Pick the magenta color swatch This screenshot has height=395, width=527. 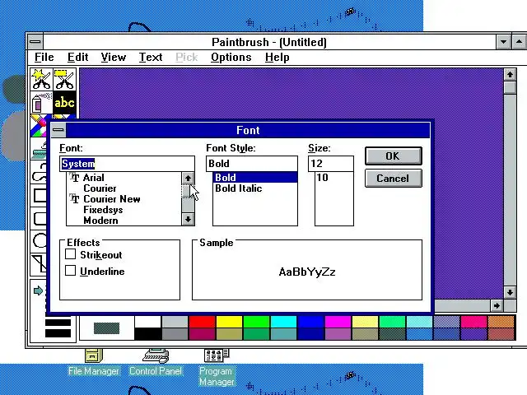(338, 322)
